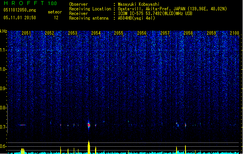Click the 2051 time axis label
243x154 pixels.
[26, 33]
